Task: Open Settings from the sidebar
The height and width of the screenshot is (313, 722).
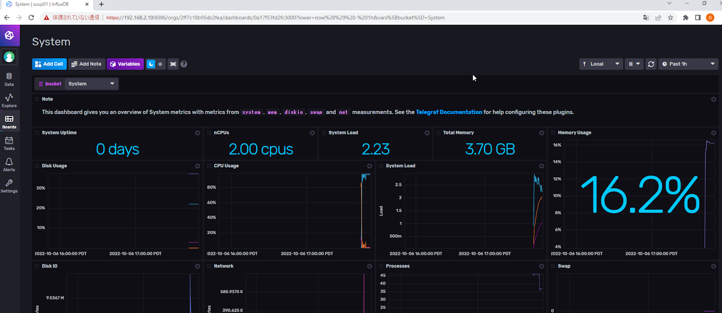Action: (9, 186)
